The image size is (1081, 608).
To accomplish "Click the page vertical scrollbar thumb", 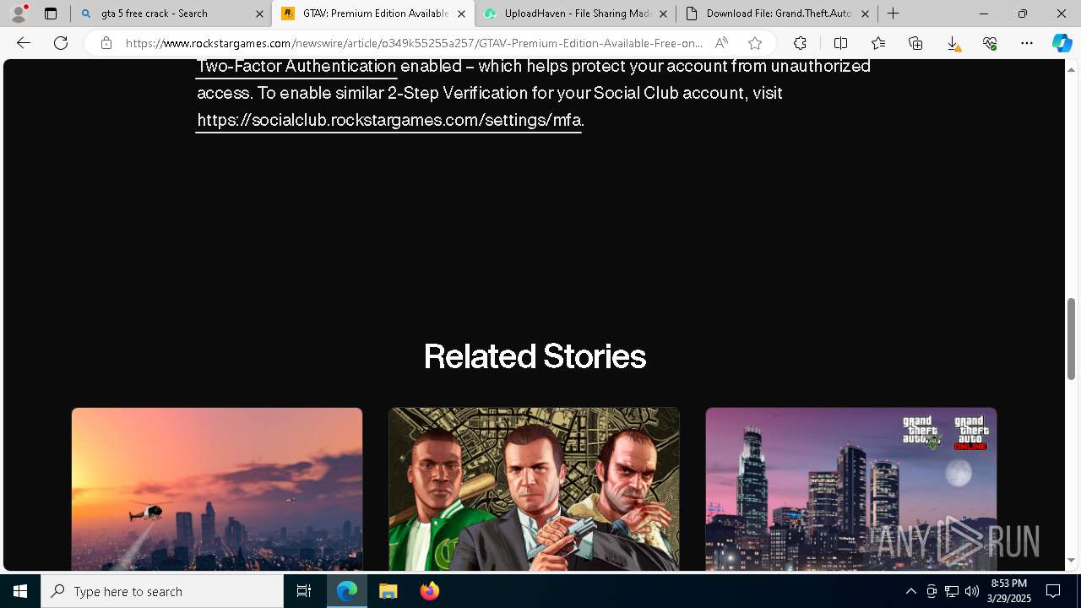I will pos(1071,339).
